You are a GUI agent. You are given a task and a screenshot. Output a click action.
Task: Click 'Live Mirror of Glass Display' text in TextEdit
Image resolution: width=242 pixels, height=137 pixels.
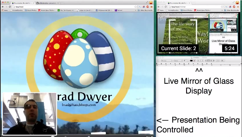click(x=199, y=86)
